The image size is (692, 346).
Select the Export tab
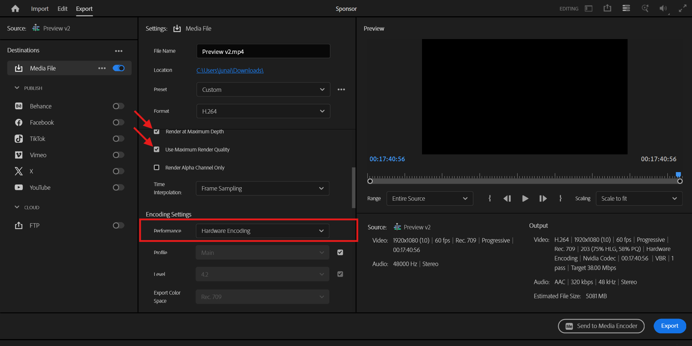pyautogui.click(x=84, y=9)
